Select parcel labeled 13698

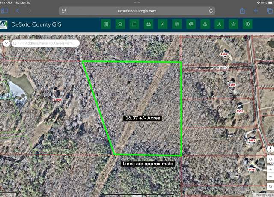57,100
